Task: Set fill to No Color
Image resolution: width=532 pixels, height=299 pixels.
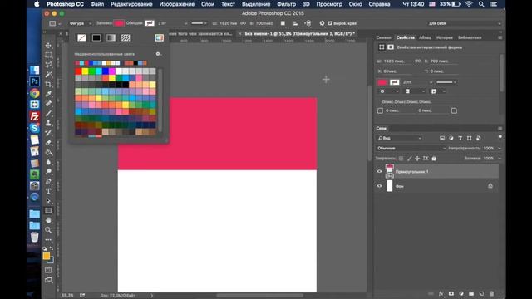Action: pos(81,37)
